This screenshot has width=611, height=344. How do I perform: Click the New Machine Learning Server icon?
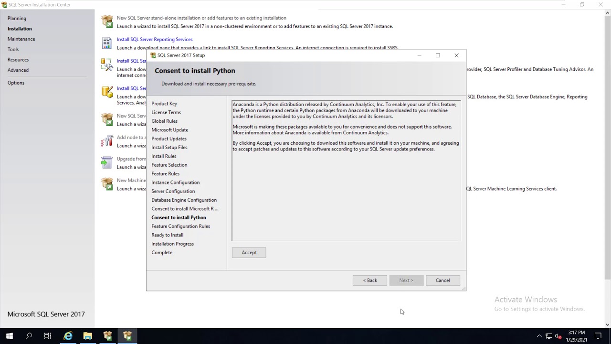[x=107, y=183]
